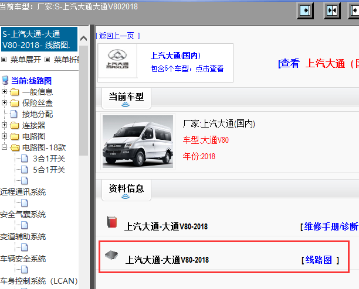Click the 年份:2018 text
Viewport: 359px width, 289px height.
(x=199, y=156)
